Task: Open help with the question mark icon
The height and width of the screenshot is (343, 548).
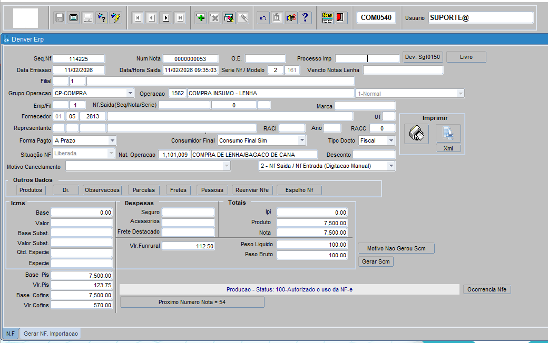Action: 306,18
